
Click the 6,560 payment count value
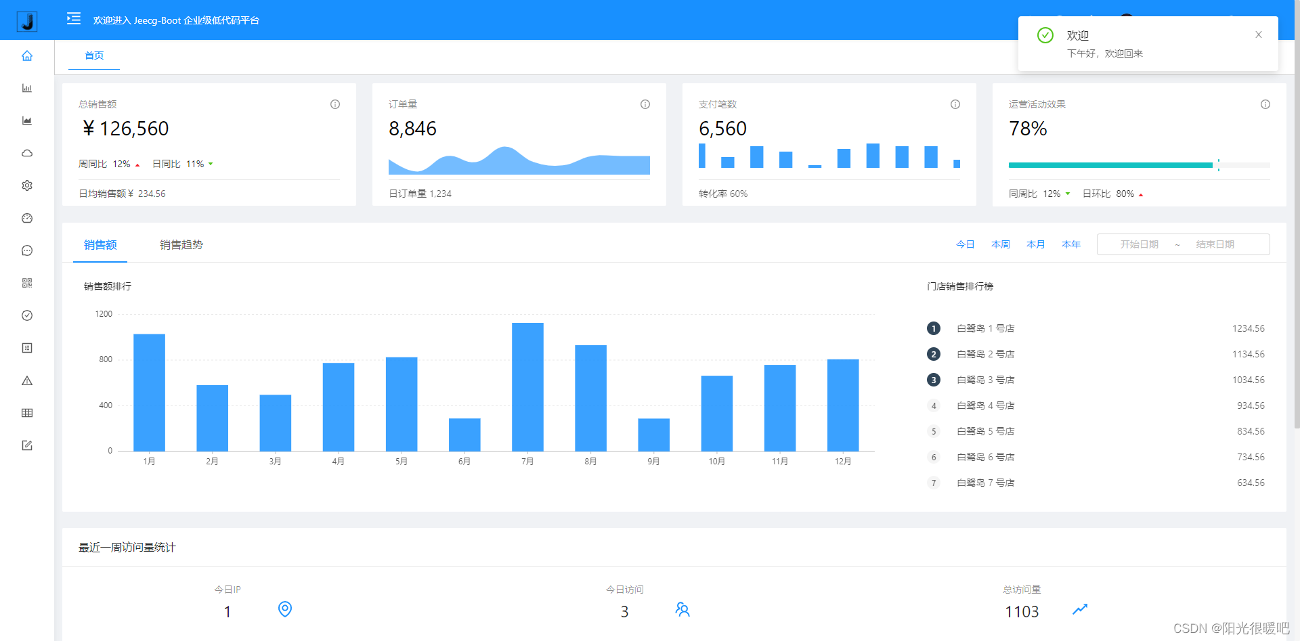coord(723,129)
